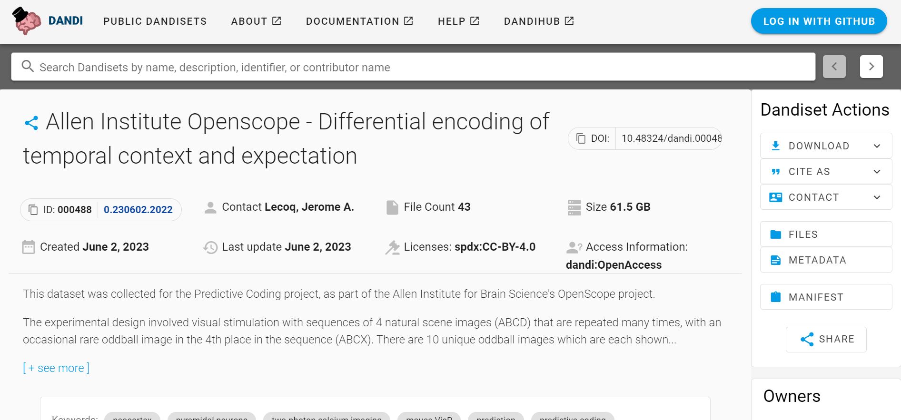Expand the Download dropdown chevron

(877, 146)
